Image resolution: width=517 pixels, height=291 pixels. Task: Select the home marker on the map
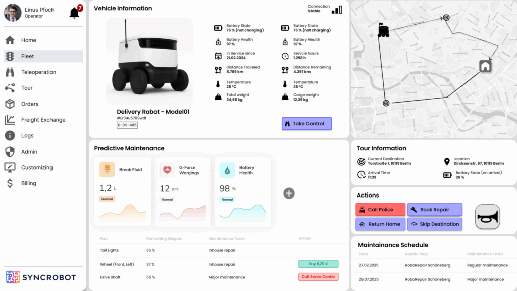point(485,66)
